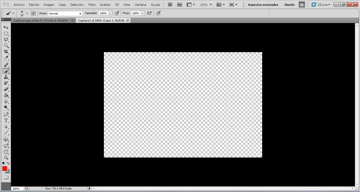The width and height of the screenshot is (360, 192).
Task: Expand the status bar info arrow
Action: (x=89, y=189)
